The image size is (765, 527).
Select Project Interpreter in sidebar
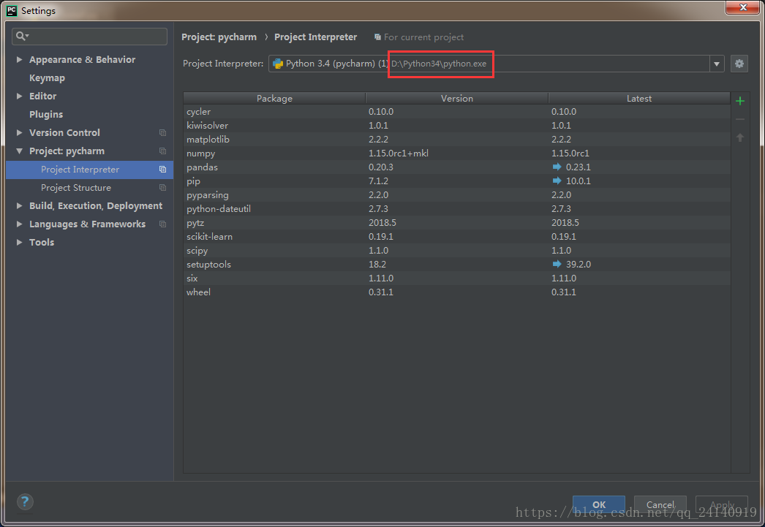(x=90, y=169)
